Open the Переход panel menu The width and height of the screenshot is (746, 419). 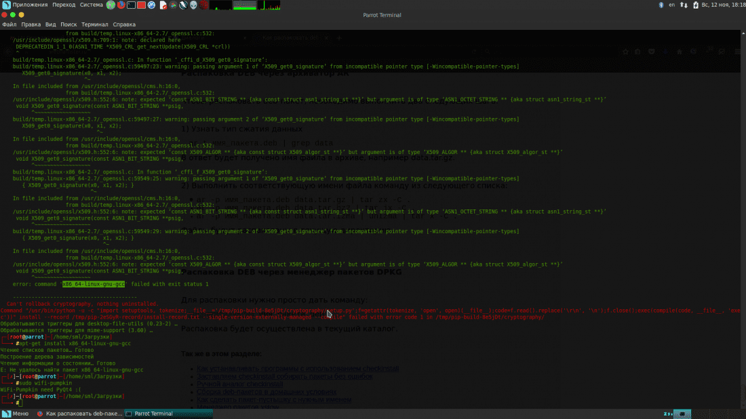pos(64,5)
